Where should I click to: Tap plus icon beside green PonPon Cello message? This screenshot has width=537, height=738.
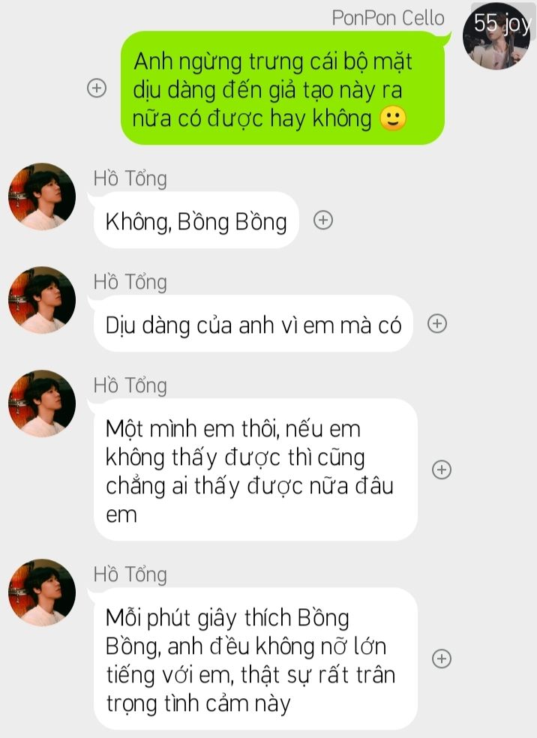97,88
